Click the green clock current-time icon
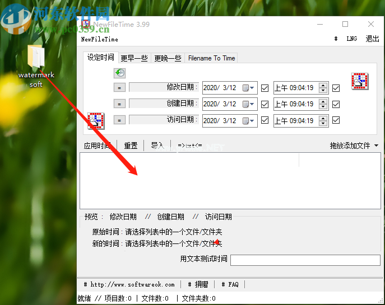This screenshot has width=385, height=305. pyautogui.click(x=119, y=73)
